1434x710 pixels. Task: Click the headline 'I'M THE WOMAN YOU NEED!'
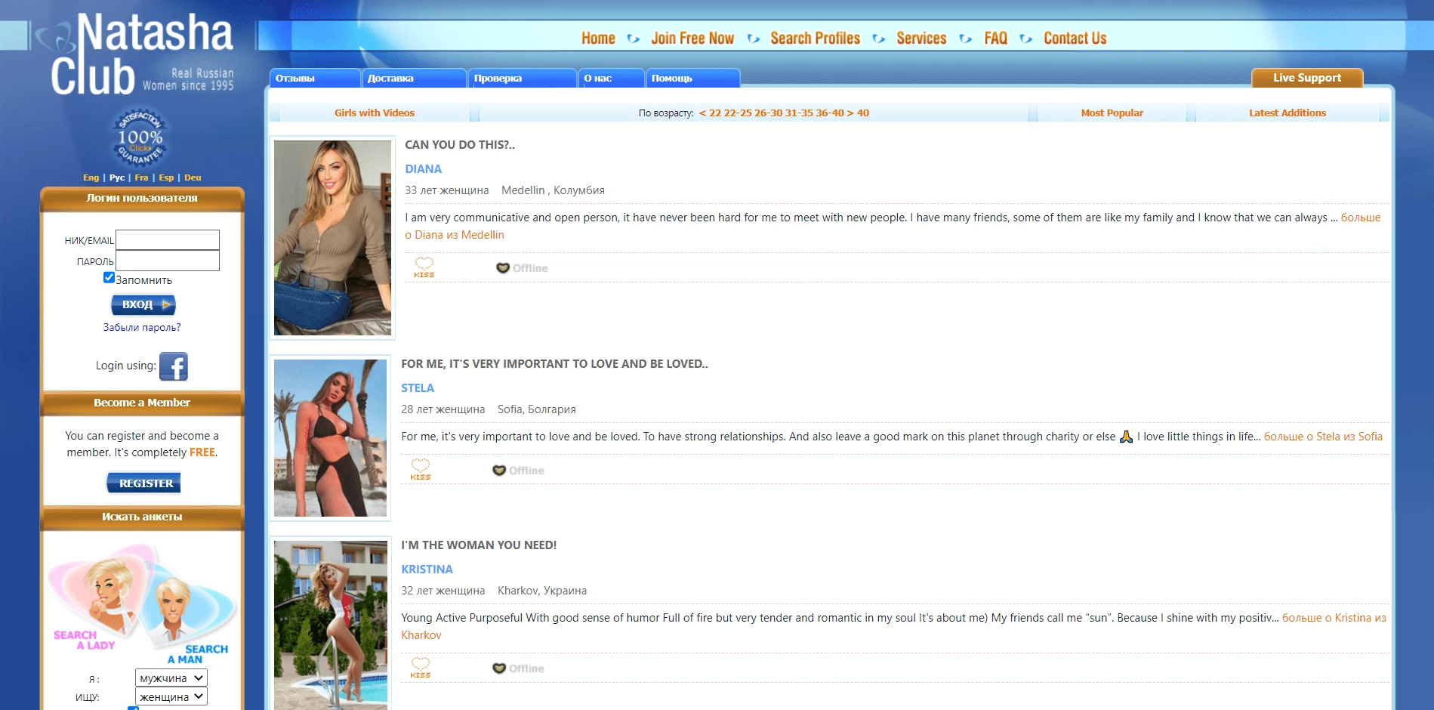click(x=479, y=545)
